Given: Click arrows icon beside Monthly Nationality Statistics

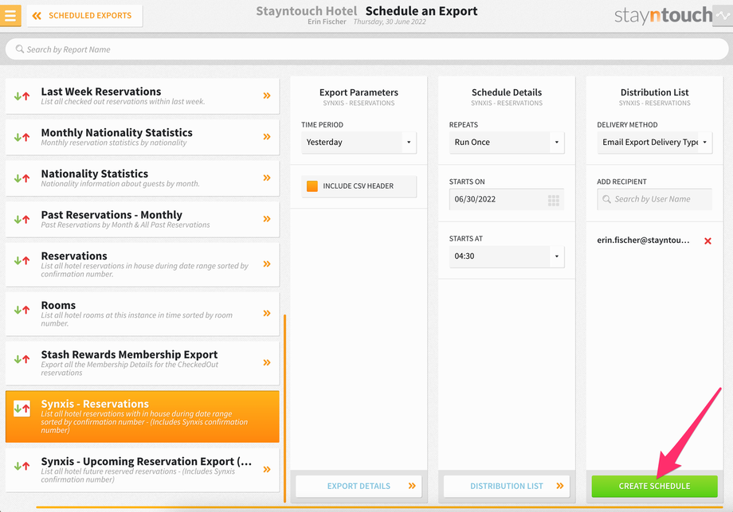Looking at the screenshot, I should (22, 137).
